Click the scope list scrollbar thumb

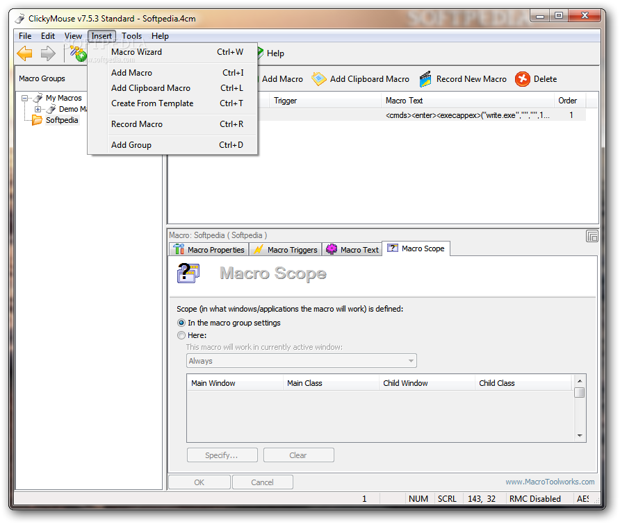(580, 392)
